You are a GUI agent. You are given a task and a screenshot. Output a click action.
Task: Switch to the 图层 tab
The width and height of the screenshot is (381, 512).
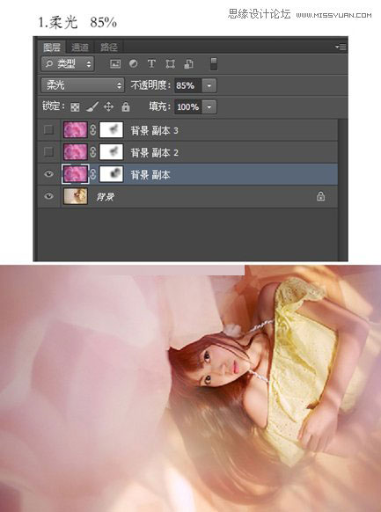point(52,48)
